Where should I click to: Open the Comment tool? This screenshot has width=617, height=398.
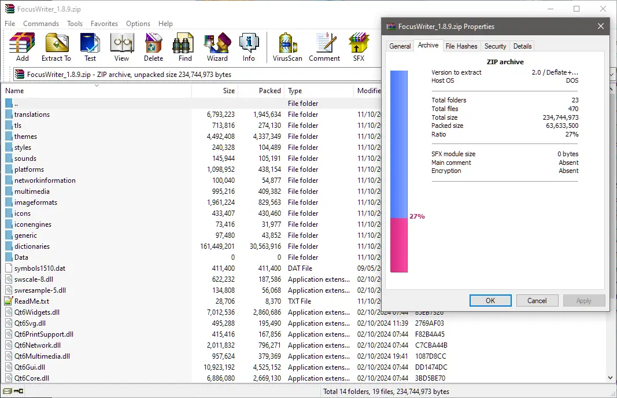point(324,47)
